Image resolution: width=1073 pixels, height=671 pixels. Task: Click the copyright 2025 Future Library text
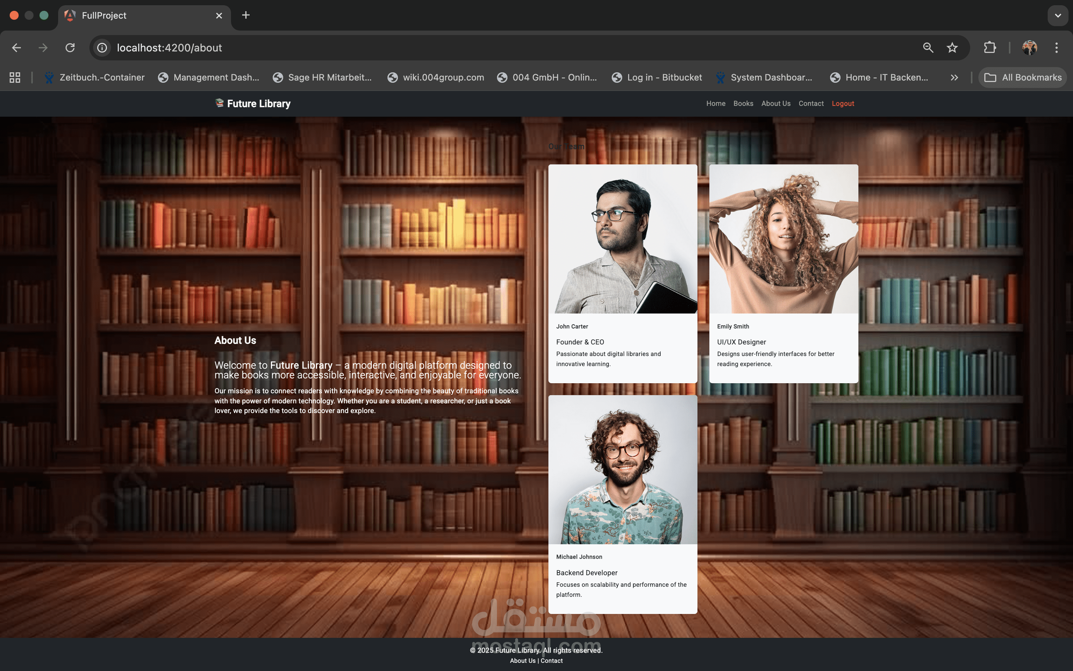[536, 650]
